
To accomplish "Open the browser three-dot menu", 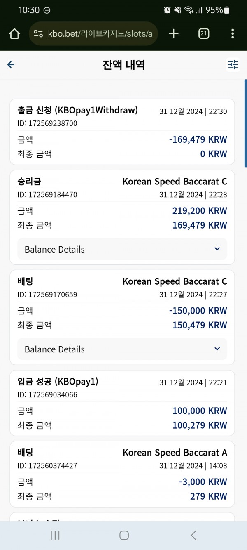I will pyautogui.click(x=233, y=34).
